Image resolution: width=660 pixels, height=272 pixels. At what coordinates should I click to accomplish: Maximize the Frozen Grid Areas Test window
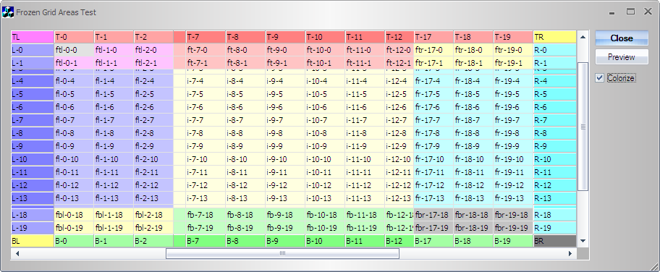point(630,12)
